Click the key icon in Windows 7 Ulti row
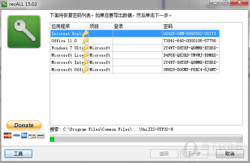Viewport: 250px width, 163px height. pos(85,48)
